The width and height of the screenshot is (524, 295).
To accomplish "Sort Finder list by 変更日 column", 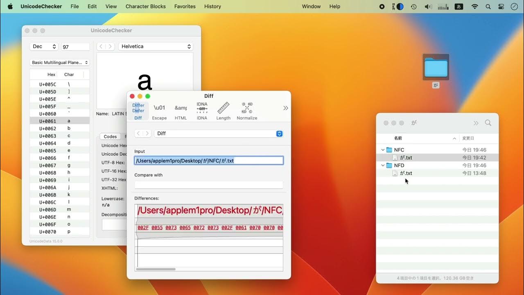I will [479, 138].
